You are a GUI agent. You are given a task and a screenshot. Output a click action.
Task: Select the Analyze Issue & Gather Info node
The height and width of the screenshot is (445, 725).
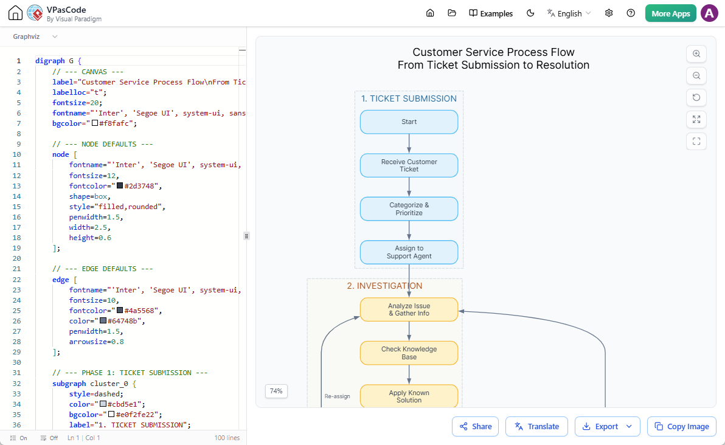tap(409, 309)
